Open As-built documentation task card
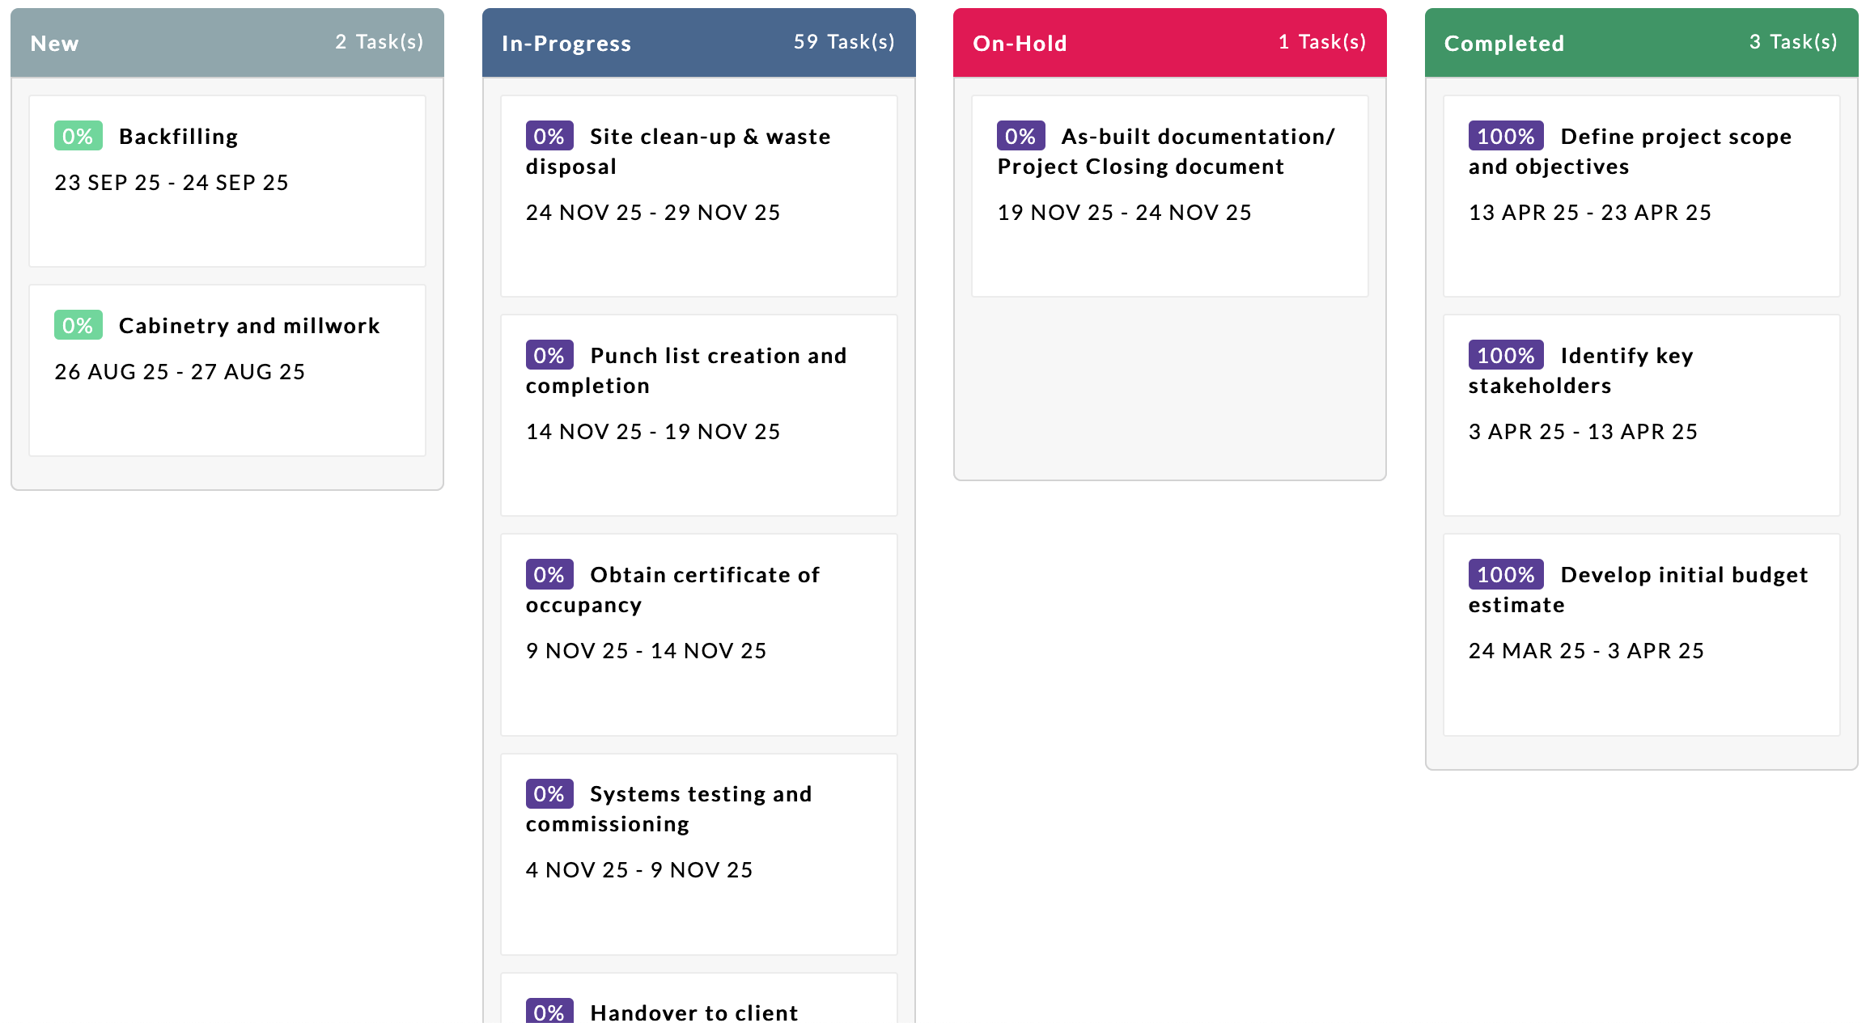This screenshot has width=1866, height=1023. 1169,196
